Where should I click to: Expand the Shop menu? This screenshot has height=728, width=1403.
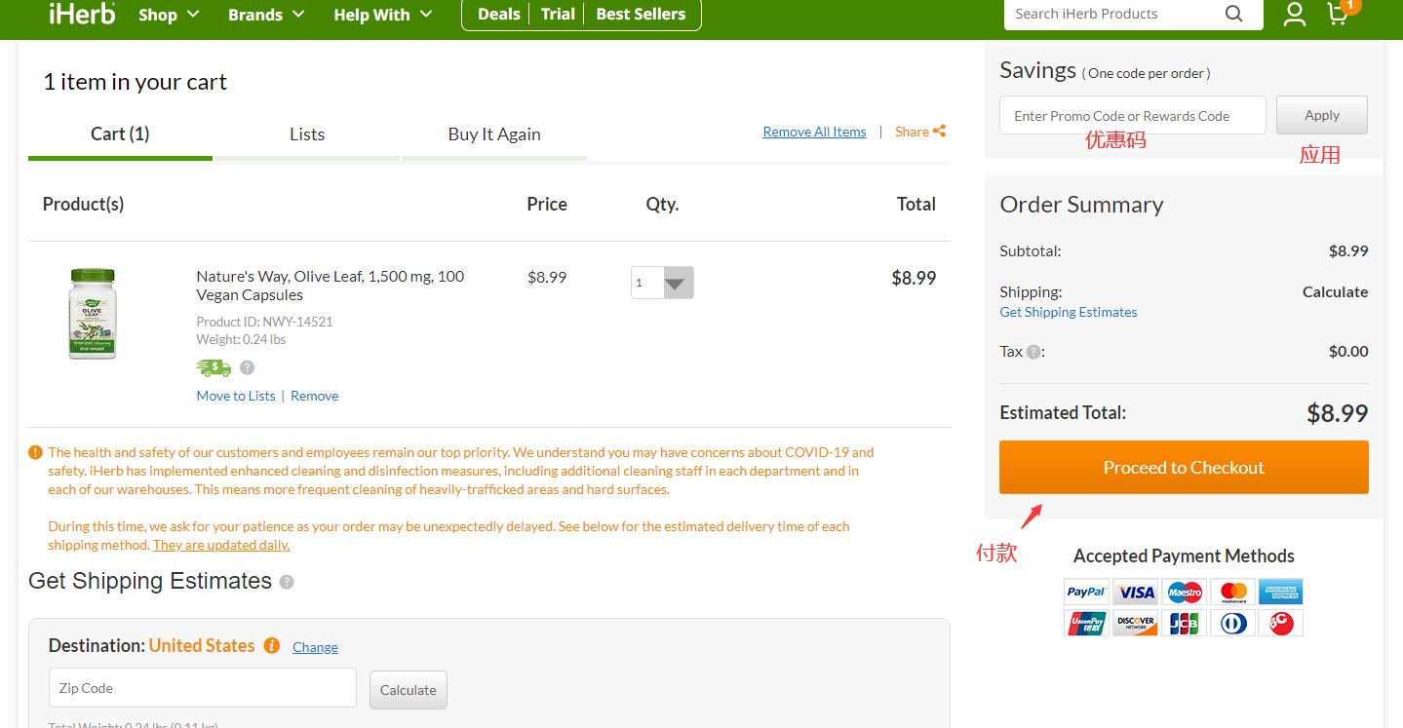(169, 15)
